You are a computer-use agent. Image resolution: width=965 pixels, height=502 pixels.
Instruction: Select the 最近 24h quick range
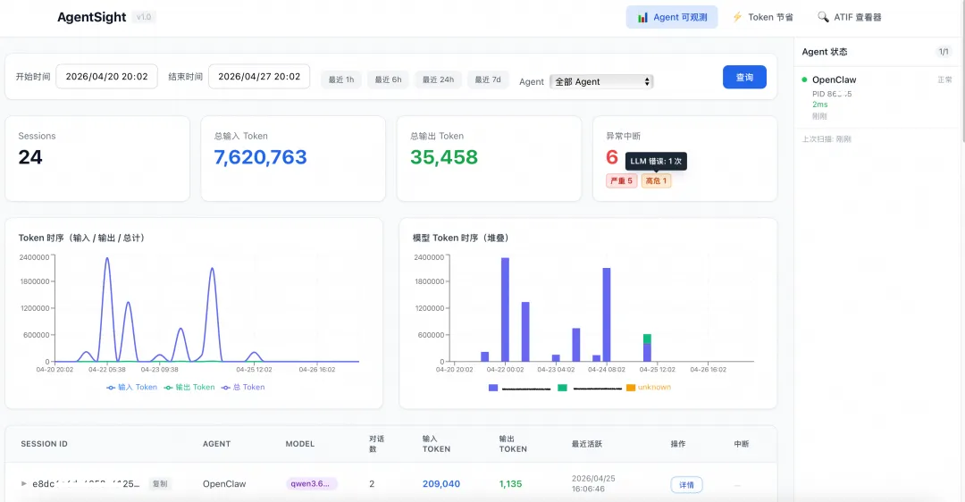click(x=438, y=79)
